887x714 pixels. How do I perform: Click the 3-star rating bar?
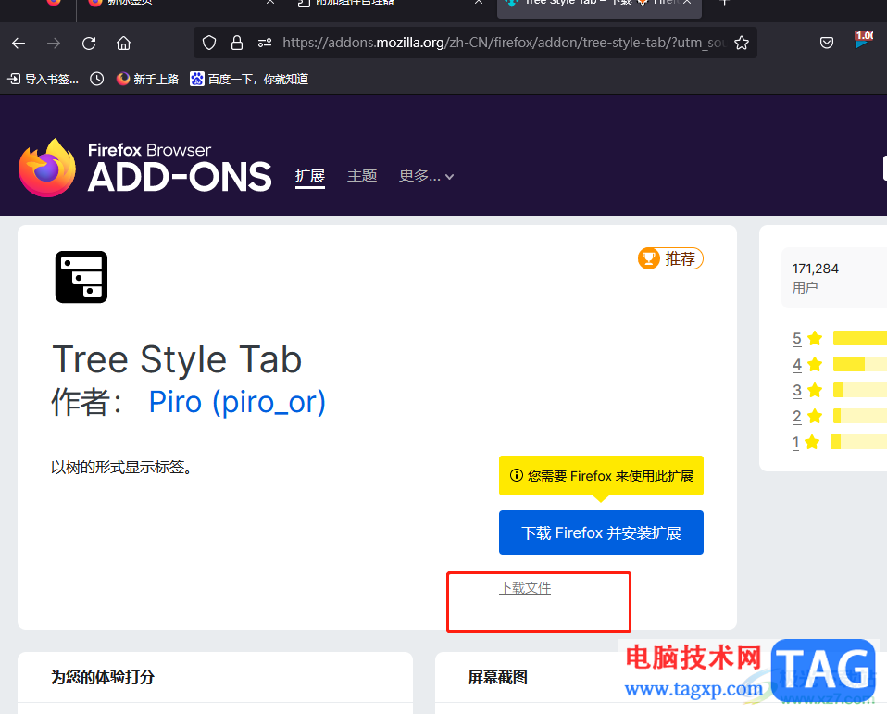point(860,390)
